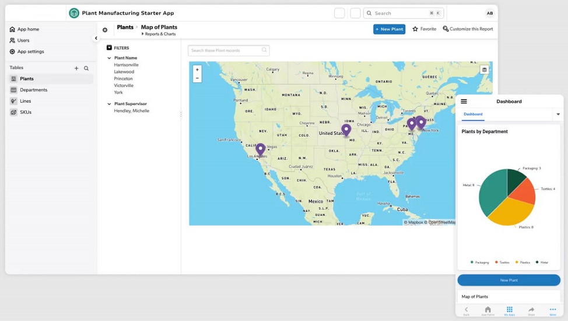Zoom in on the map

pos(197,69)
